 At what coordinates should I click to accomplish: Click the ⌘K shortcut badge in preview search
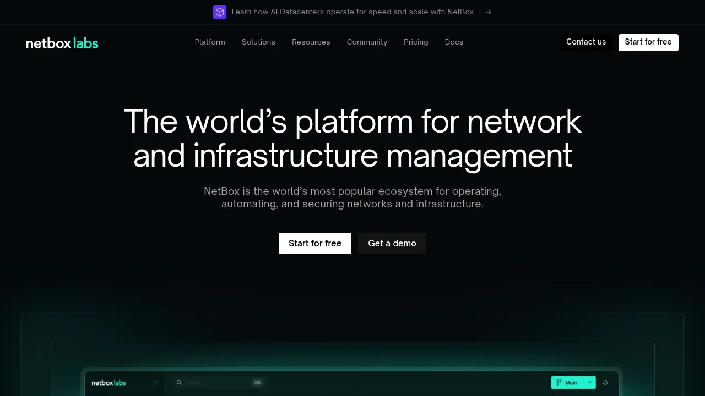258,382
